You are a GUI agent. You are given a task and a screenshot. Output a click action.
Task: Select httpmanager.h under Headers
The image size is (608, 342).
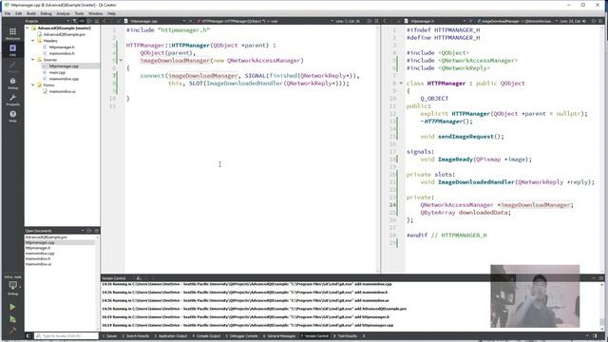tap(62, 47)
